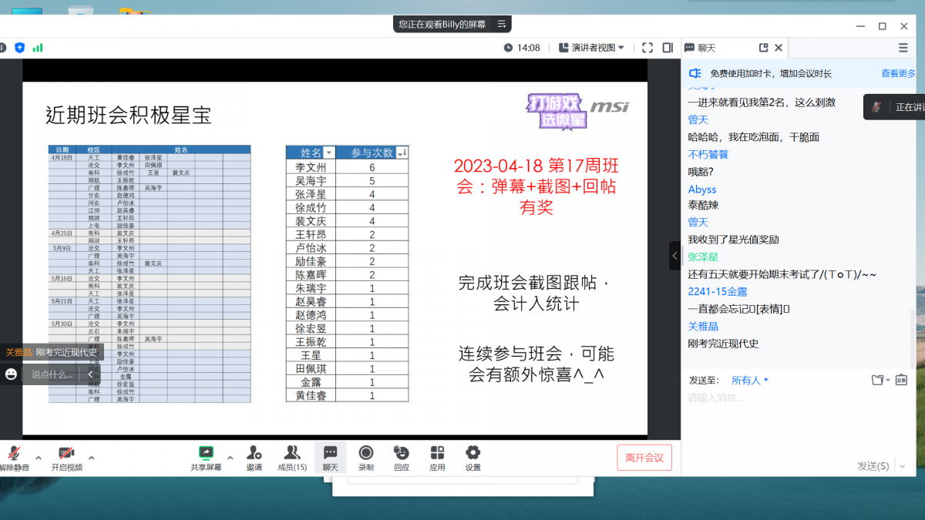
Task: Toggle fullscreen view of shared screen
Action: [647, 48]
